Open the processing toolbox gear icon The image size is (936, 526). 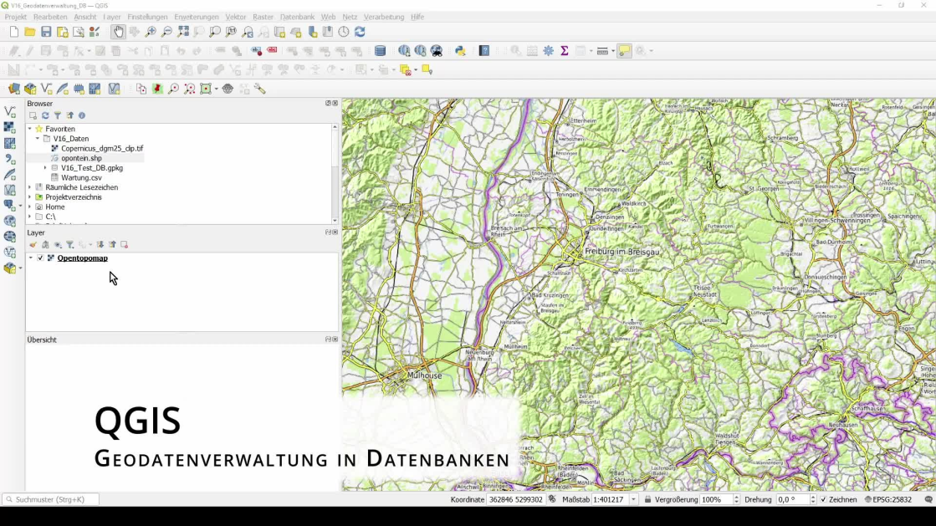pos(548,51)
